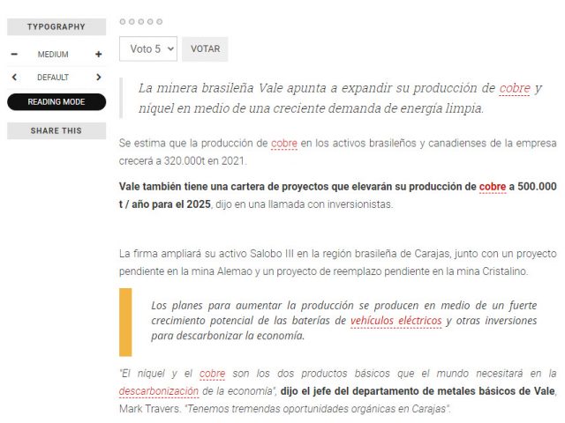Open cobre link in the quoted intro
Image resolution: width=565 pixels, height=423 pixels.
[x=514, y=88]
